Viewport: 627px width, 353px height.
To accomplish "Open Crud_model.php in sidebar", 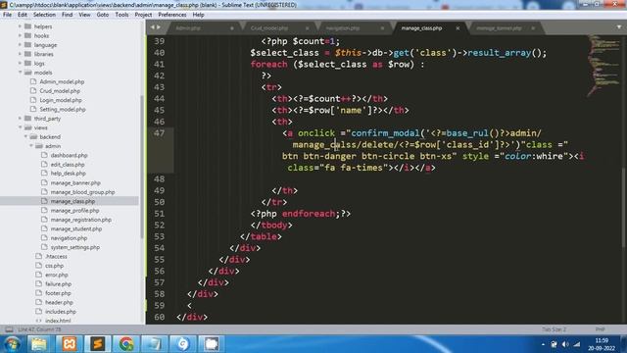I will click(x=60, y=91).
